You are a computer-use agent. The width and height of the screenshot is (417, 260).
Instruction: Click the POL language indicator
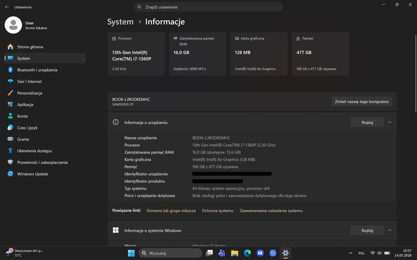pos(362,253)
